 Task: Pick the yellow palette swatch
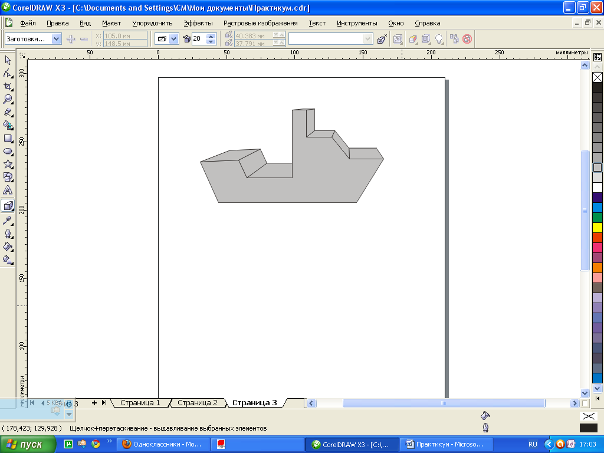[x=598, y=228]
